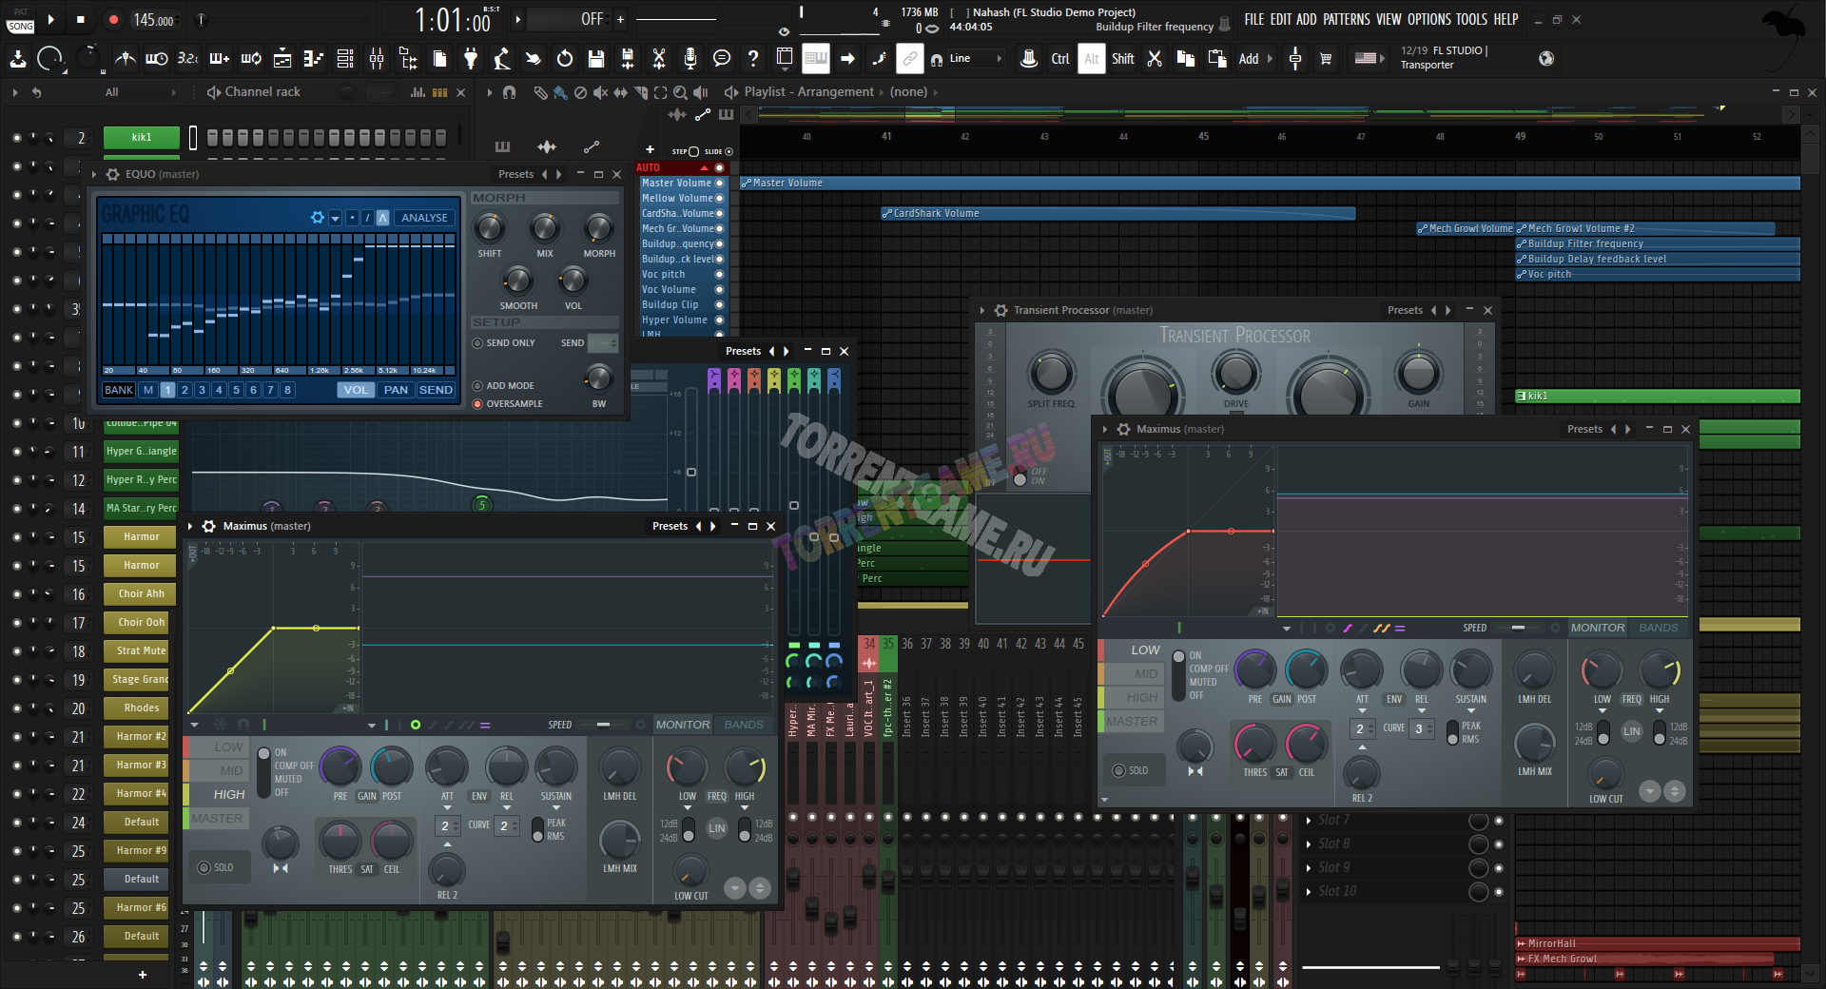Image resolution: width=1826 pixels, height=989 pixels.
Task: Click the record button in transport bar
Action: coord(113,19)
